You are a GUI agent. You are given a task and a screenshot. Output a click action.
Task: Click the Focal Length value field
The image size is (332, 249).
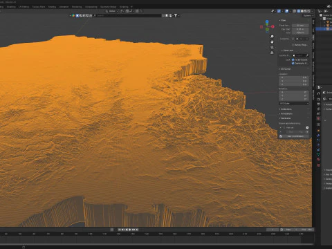pyautogui.click(x=300, y=26)
